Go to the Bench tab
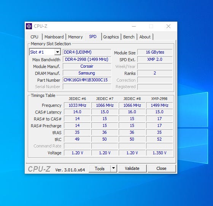This screenshot has height=206, width=213. click(x=129, y=37)
